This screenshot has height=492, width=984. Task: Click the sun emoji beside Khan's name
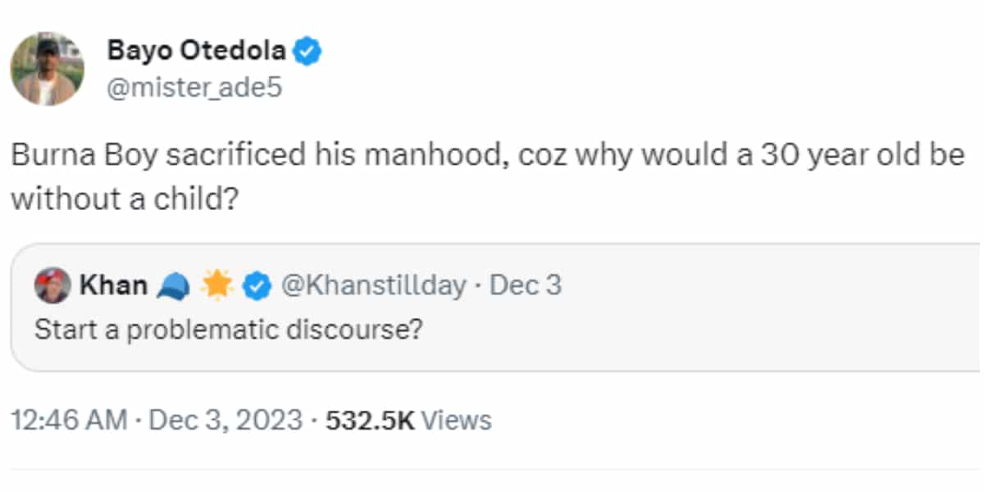[x=218, y=285]
